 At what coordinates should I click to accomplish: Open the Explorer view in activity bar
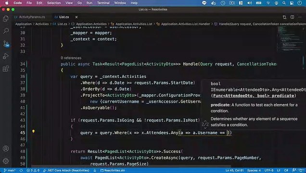click(6, 19)
